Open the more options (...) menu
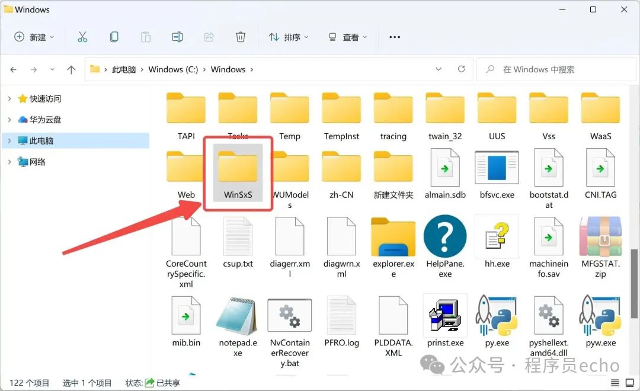This screenshot has width=640, height=391. (395, 37)
